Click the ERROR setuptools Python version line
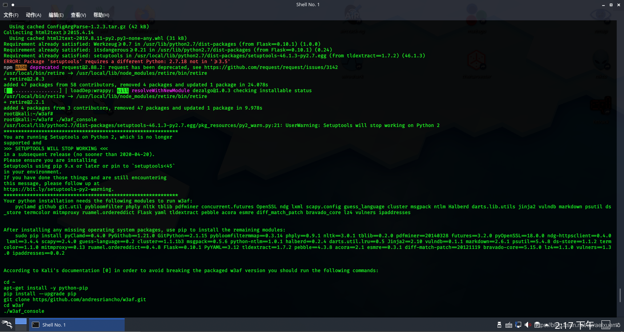 [x=117, y=61]
